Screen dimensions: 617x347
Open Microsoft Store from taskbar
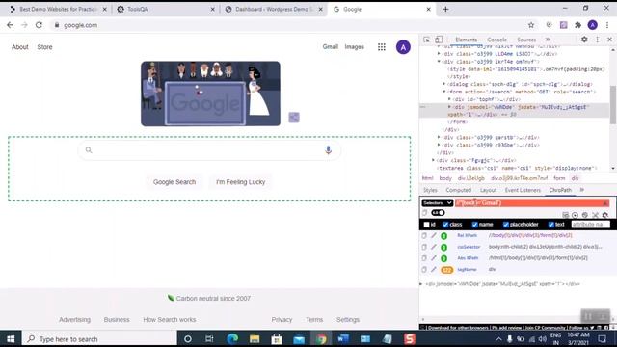click(x=277, y=338)
